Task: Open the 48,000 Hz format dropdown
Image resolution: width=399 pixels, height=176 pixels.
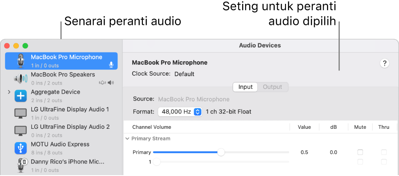Action: [x=180, y=112]
